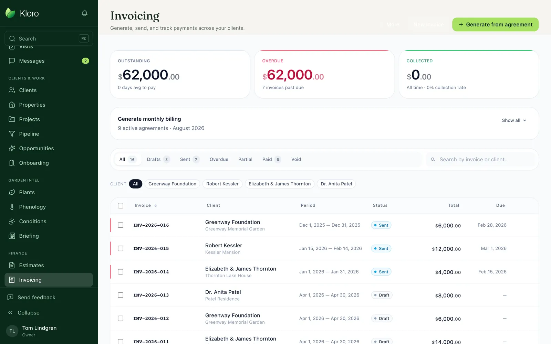Click the magnifier icon in invoice search
This screenshot has height=344, width=551.
433,160
